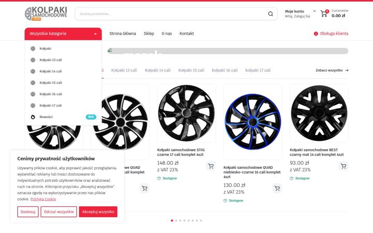Click the wheel icon beside Kołpaki 17 cali
373x233 pixels.
pyautogui.click(x=33, y=105)
